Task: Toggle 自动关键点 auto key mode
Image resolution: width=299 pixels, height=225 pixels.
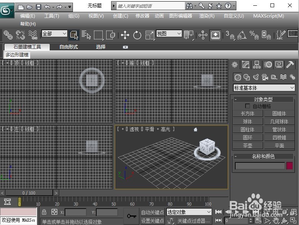Action: [x=152, y=212]
